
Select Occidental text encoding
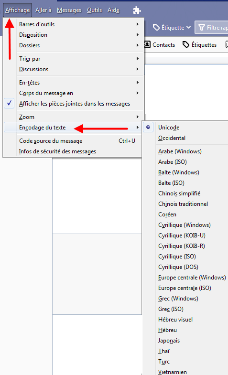(x=172, y=138)
